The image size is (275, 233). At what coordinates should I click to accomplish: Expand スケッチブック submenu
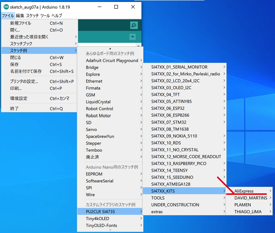coord(39,44)
